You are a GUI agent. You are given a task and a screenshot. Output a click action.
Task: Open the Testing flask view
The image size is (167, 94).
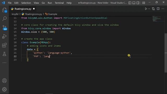tap(4, 54)
